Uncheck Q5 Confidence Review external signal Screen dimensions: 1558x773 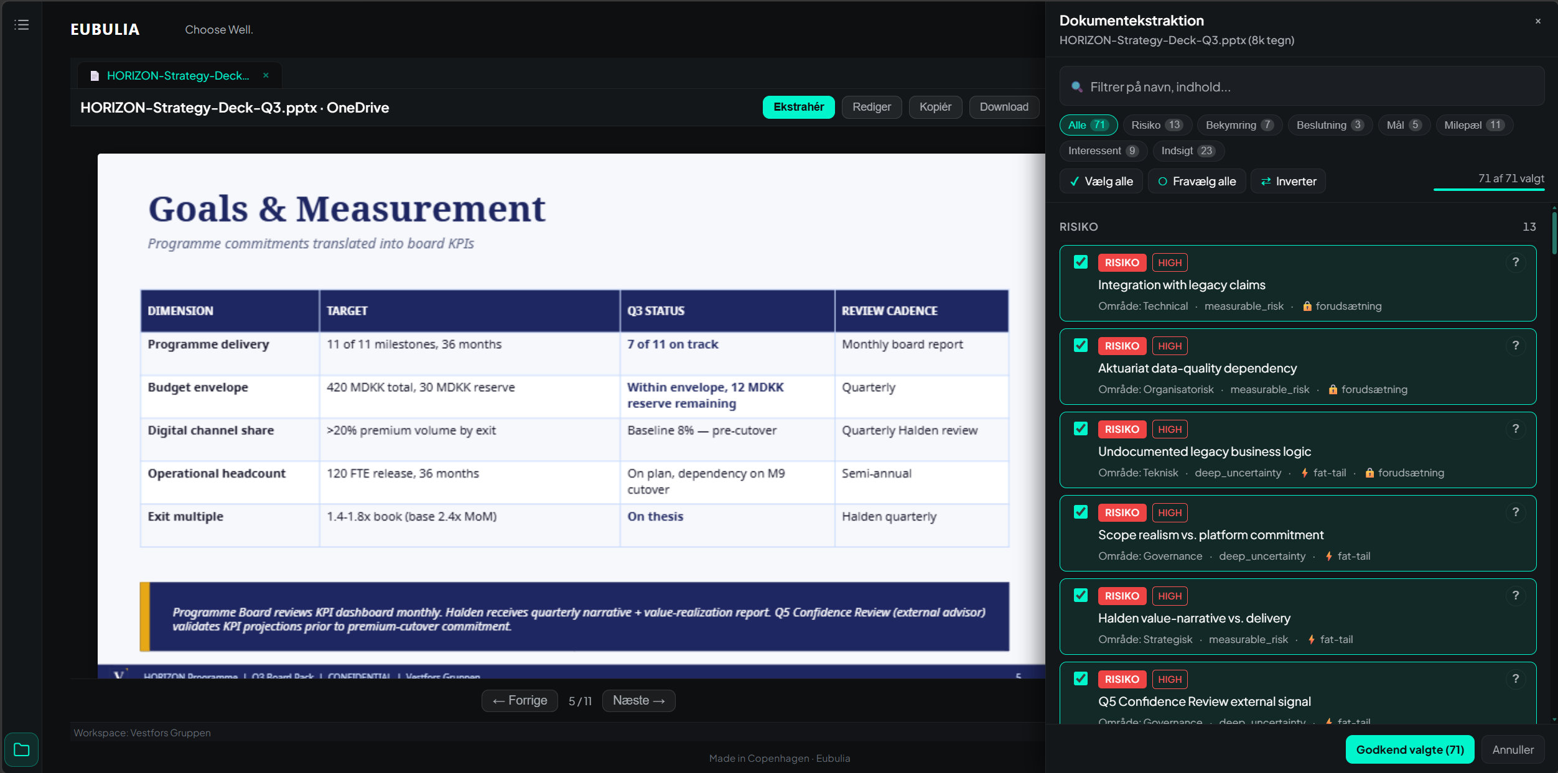tap(1081, 679)
